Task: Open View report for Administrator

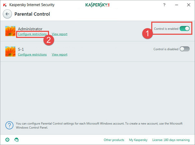Action: [59, 34]
